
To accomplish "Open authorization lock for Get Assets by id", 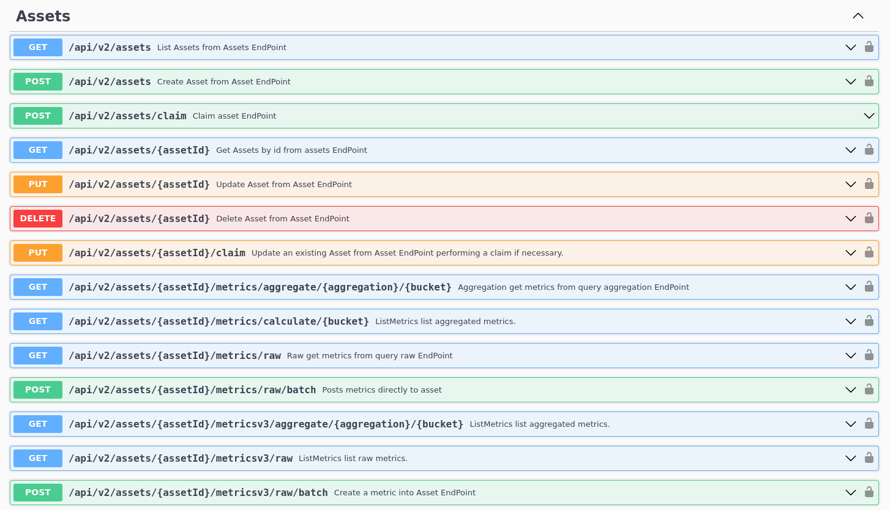I will [x=869, y=150].
